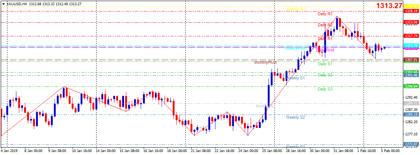Select the red 1328.19 price tag
420x155 pixels.
point(410,11)
